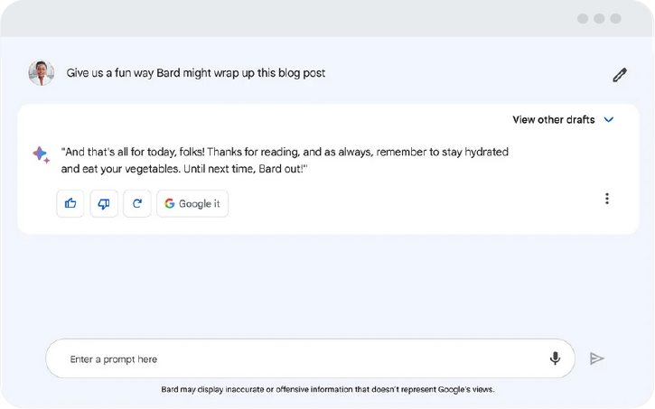Click Bard's response text about staying hydrated
Viewport: 655px width, 409px height.
[285, 161]
